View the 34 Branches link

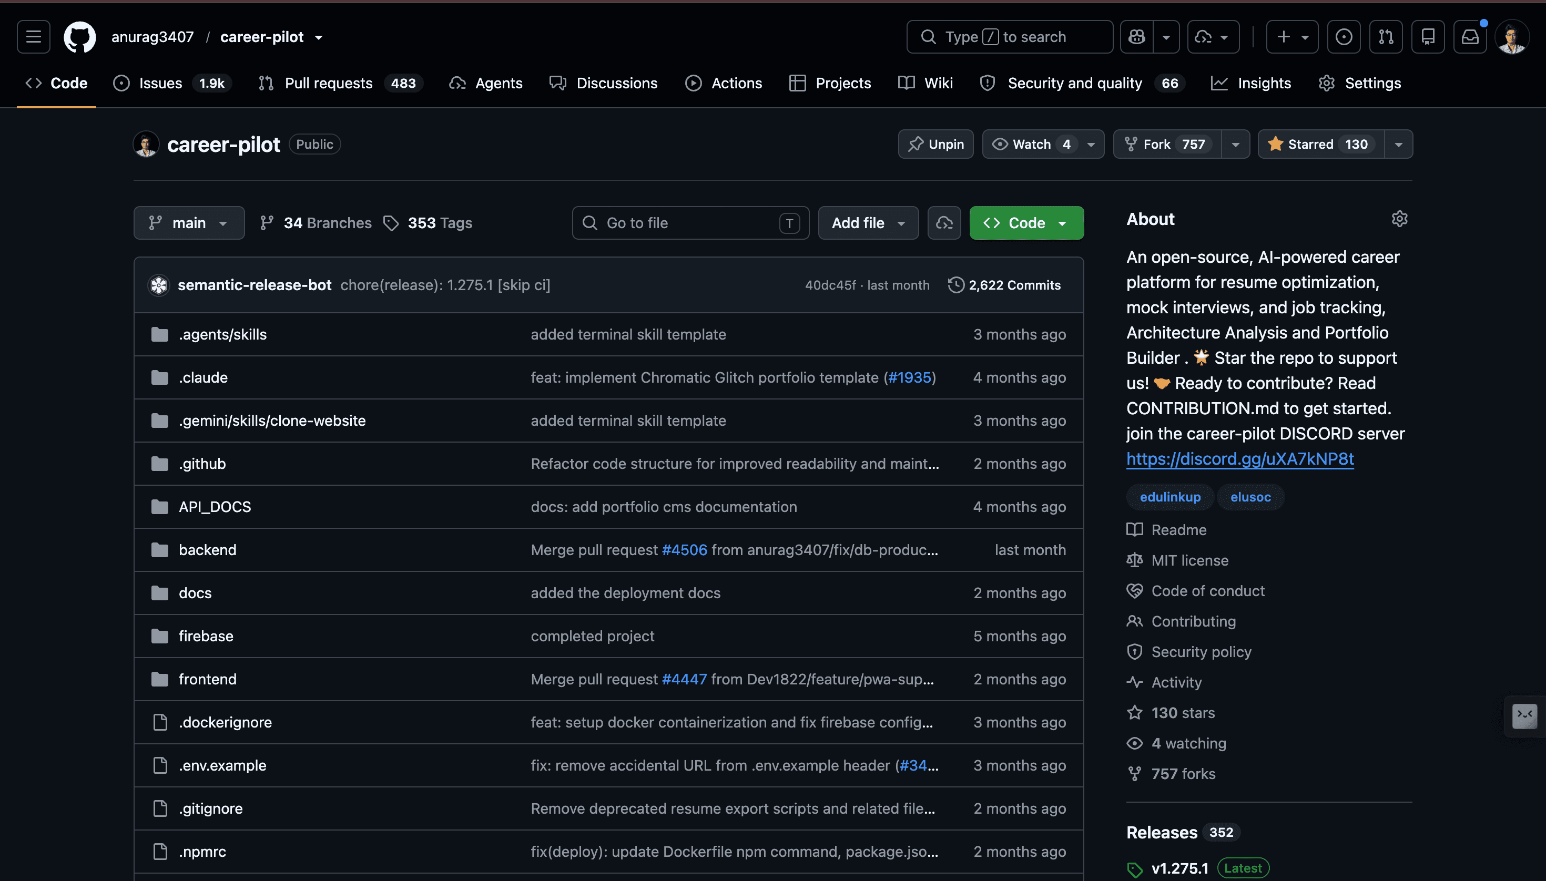[x=316, y=223]
